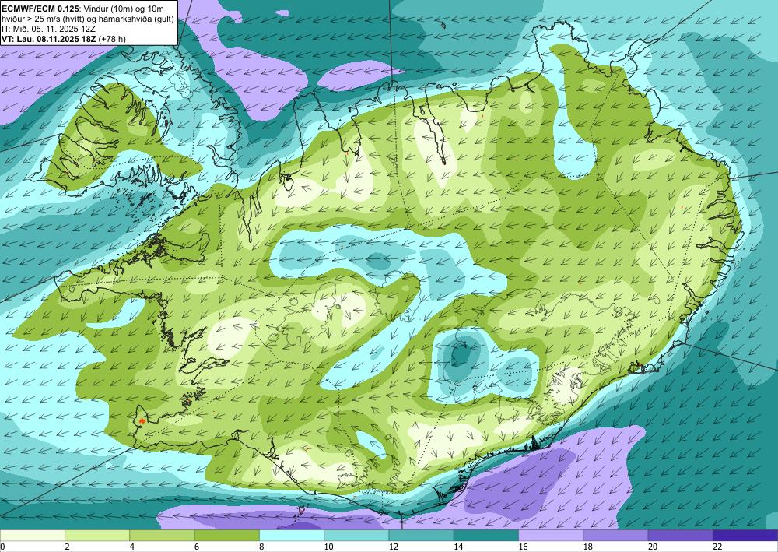Screen dimensions: 778x552
Task: Select the 4–6 m/s green legend swatch
Action: tap(162, 535)
